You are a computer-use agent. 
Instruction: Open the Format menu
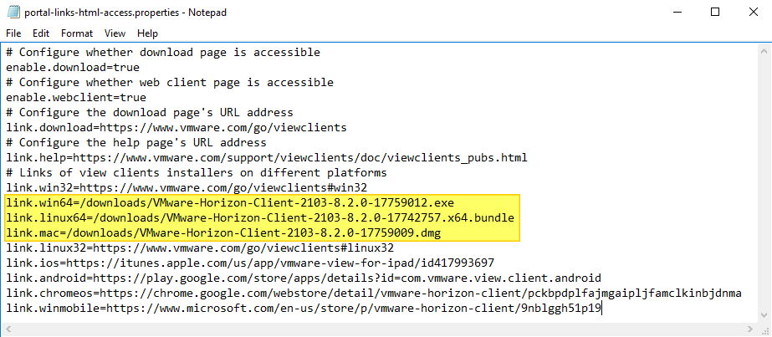pyautogui.click(x=76, y=33)
